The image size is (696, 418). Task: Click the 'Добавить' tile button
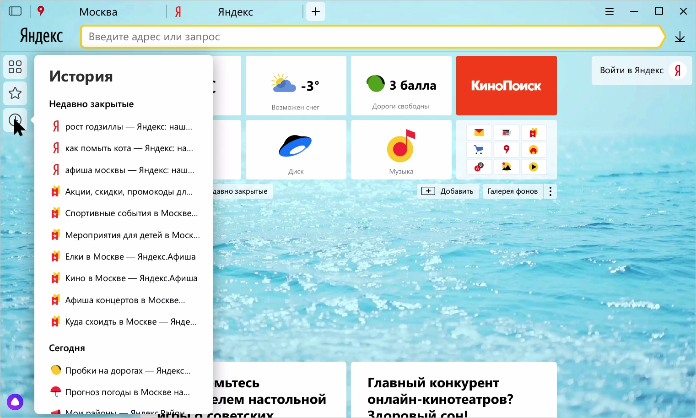click(448, 191)
